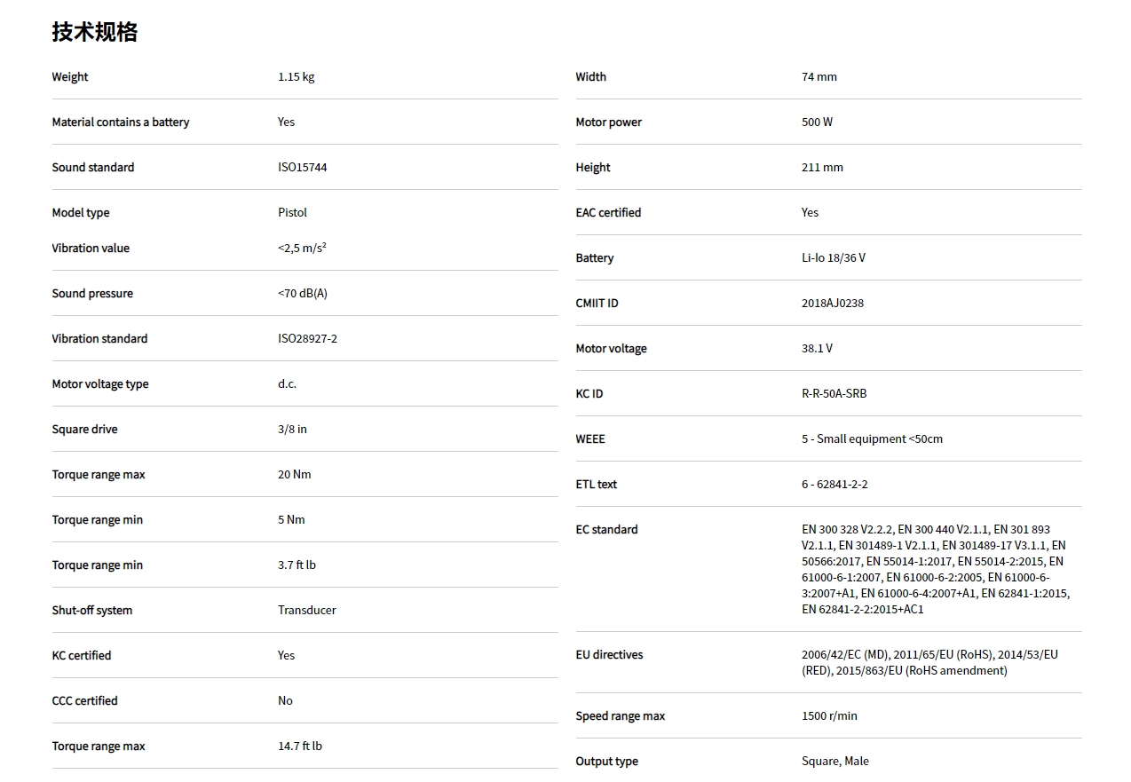The width and height of the screenshot is (1131, 782).
Task: Select the Sound standard value ISO15744
Action: [302, 168]
